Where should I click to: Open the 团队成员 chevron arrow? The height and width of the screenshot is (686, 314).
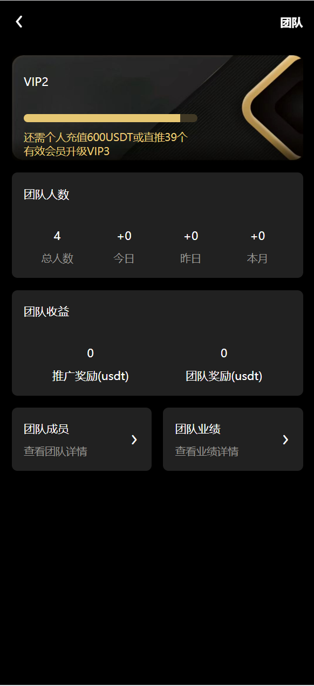(x=134, y=440)
